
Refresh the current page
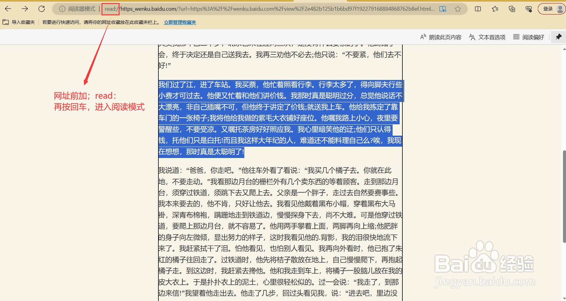(42, 9)
